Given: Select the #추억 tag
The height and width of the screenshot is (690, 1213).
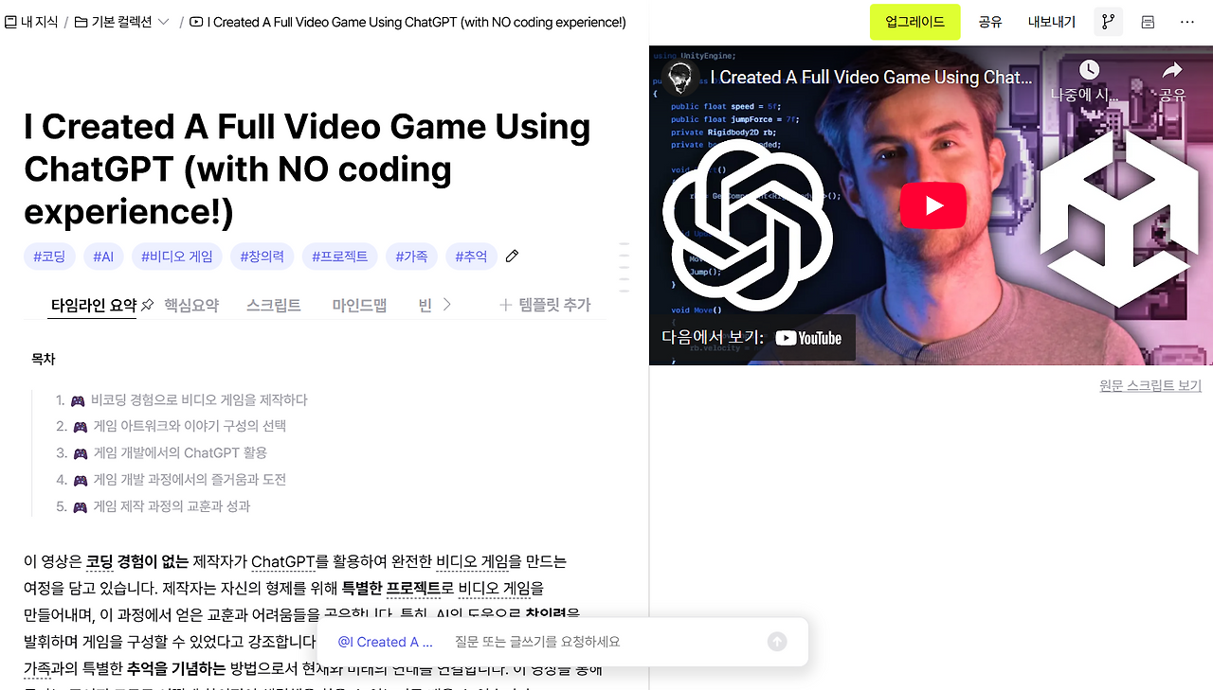Looking at the screenshot, I should [x=471, y=257].
